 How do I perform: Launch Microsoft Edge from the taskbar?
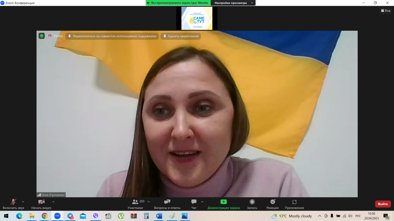[19, 216]
